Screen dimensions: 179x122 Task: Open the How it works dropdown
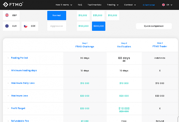[x=64, y=5]
